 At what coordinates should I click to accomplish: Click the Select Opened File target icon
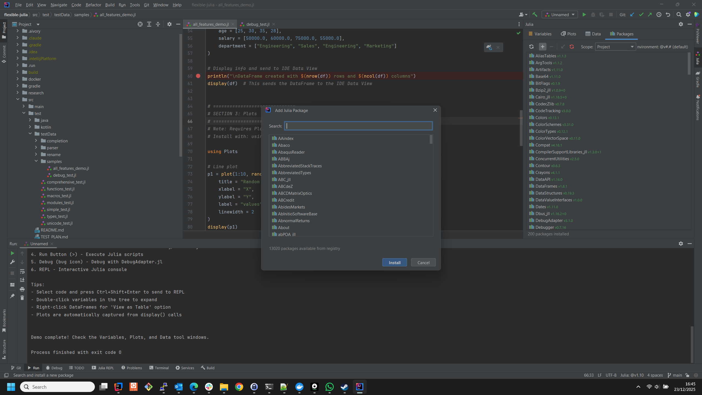click(140, 24)
